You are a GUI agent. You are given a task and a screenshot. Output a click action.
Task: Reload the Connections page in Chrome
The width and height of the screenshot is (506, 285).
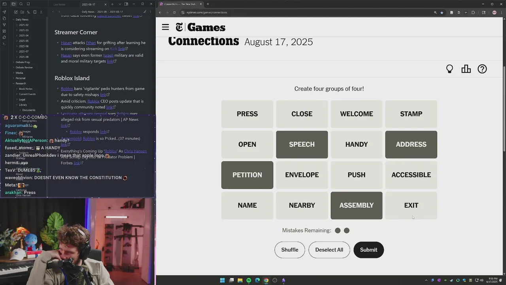click(174, 12)
